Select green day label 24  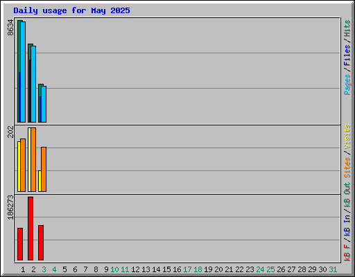click(260, 269)
